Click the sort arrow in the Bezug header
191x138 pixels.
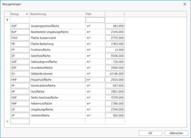click(x=26, y=14)
